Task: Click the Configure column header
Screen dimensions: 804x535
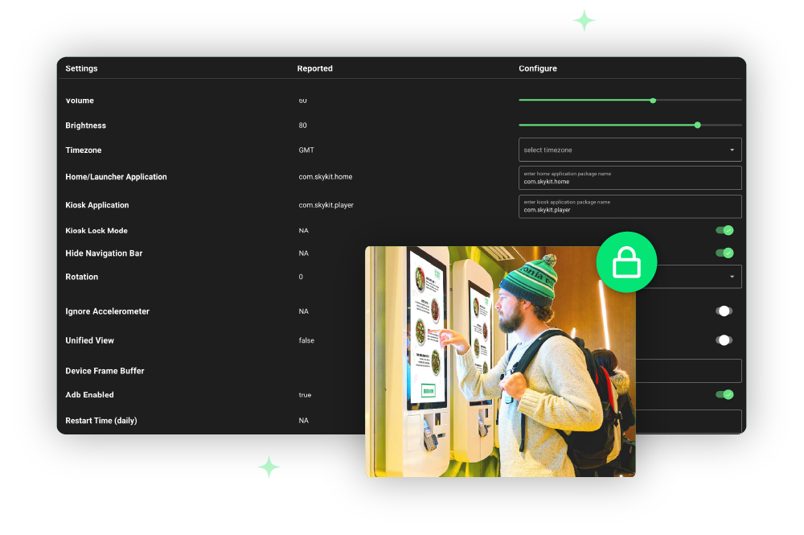Action: 537,68
